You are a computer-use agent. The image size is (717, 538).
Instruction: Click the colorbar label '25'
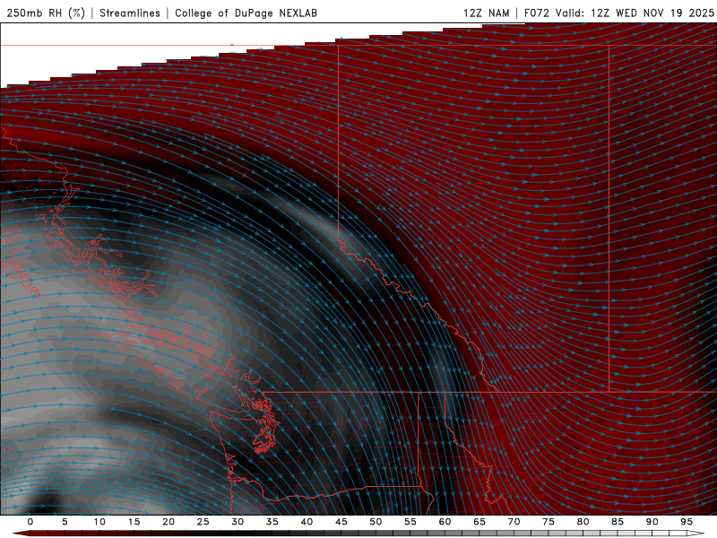(x=203, y=522)
